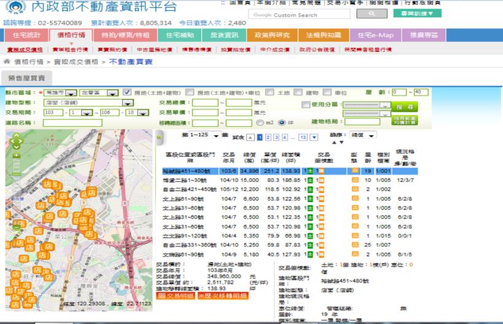Switch to the 預售屋買賣 tab
Image resolution: width=503 pixels, height=324 pixels.
click(26, 78)
